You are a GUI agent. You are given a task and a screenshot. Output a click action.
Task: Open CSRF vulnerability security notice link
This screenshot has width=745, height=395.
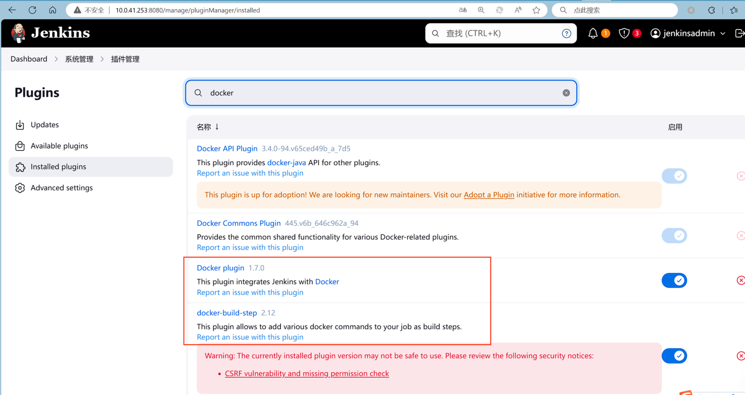coord(307,374)
